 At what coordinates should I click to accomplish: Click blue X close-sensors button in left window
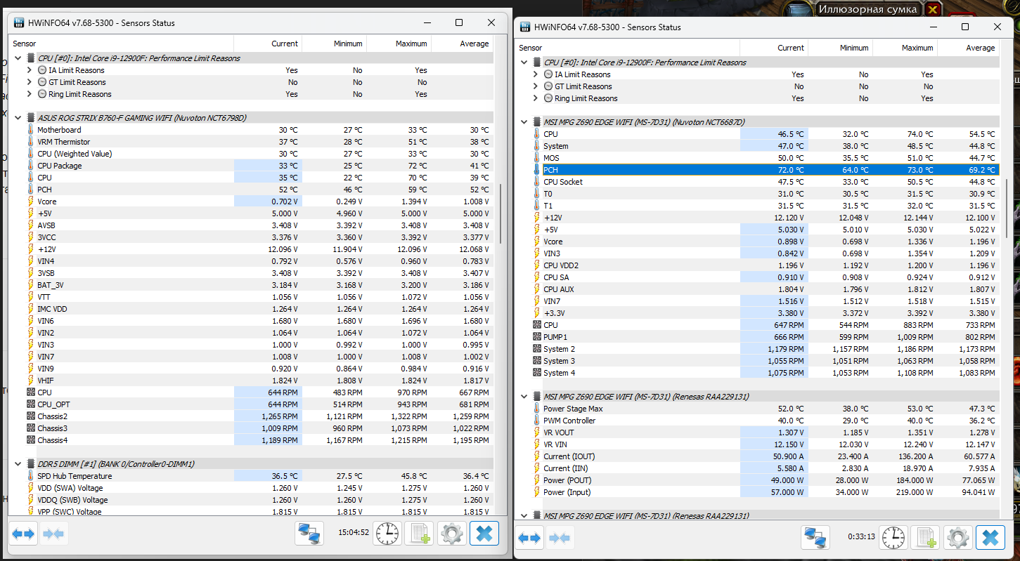pyautogui.click(x=484, y=534)
